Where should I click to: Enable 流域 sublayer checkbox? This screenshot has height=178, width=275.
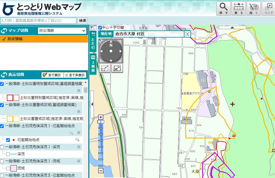click(x=8, y=168)
